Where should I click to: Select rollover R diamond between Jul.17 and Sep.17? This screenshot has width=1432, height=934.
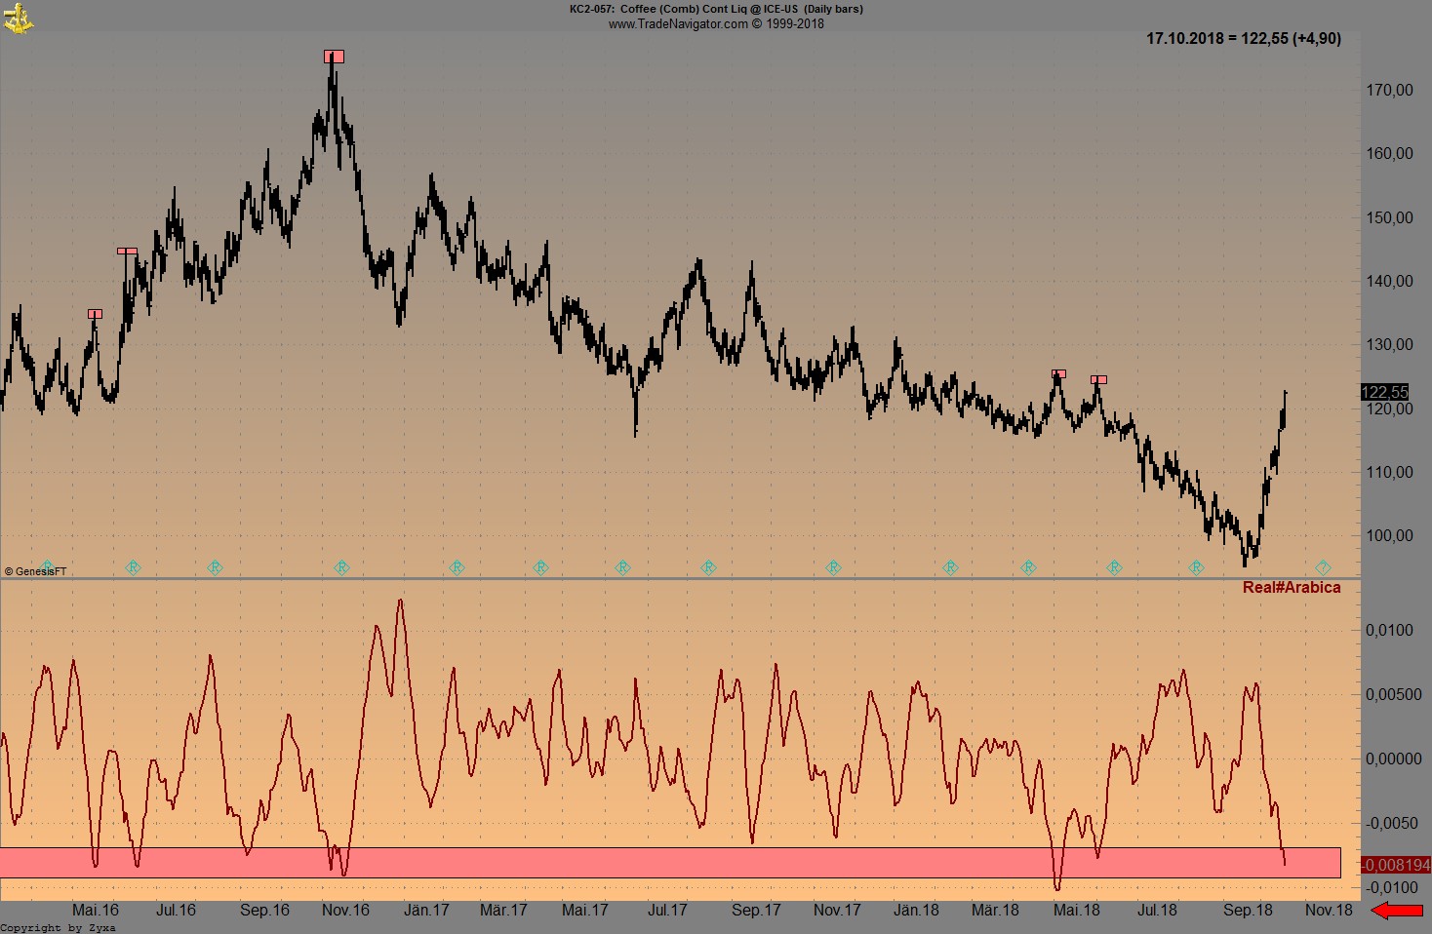[x=709, y=567]
